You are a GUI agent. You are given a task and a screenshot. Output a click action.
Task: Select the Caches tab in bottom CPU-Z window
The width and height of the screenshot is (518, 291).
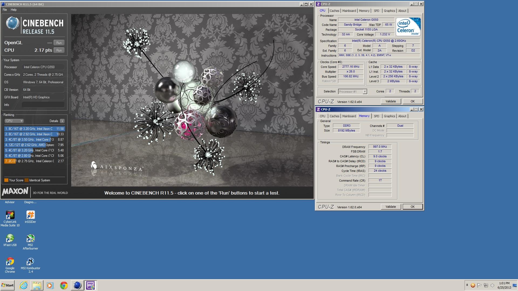pyautogui.click(x=335, y=116)
